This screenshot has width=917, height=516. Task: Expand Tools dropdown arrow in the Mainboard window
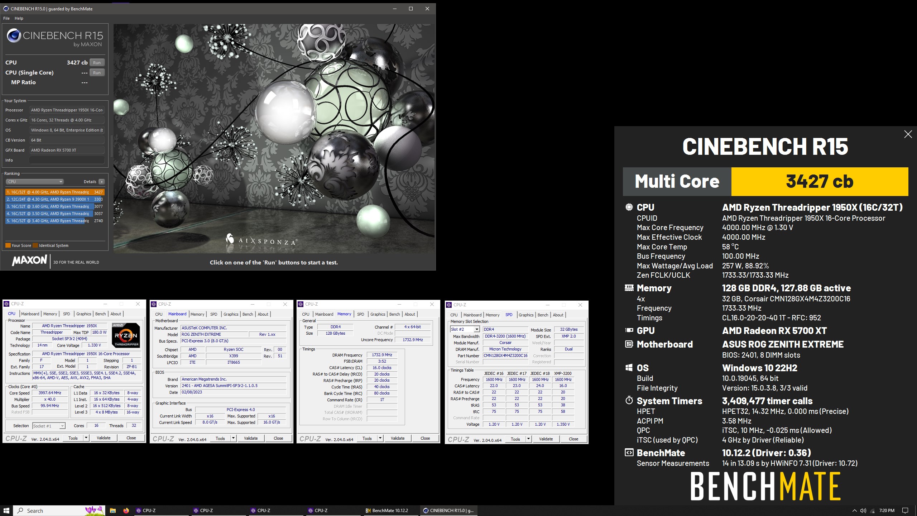coord(233,438)
